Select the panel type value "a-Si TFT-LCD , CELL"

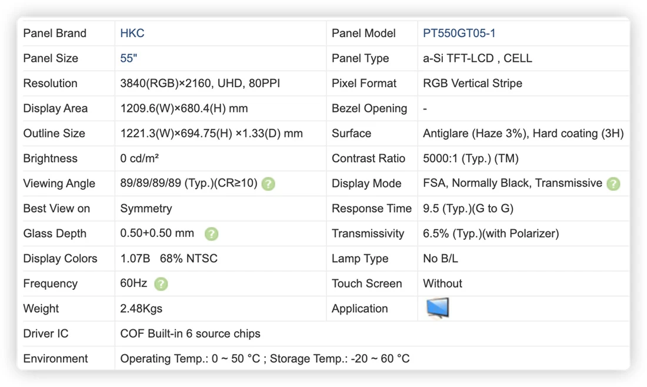point(478,58)
